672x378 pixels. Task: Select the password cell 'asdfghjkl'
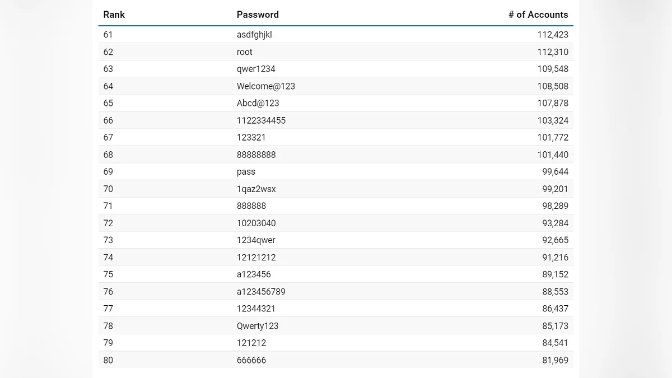coord(254,35)
